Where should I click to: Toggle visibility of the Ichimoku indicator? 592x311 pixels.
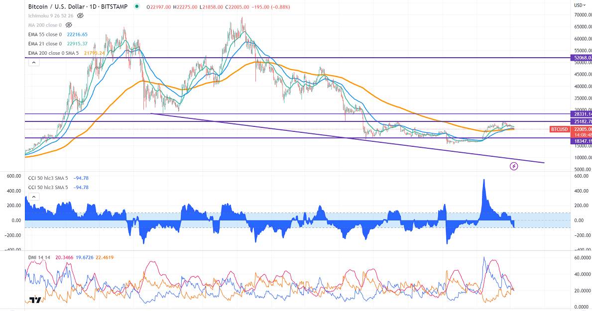coord(80,15)
